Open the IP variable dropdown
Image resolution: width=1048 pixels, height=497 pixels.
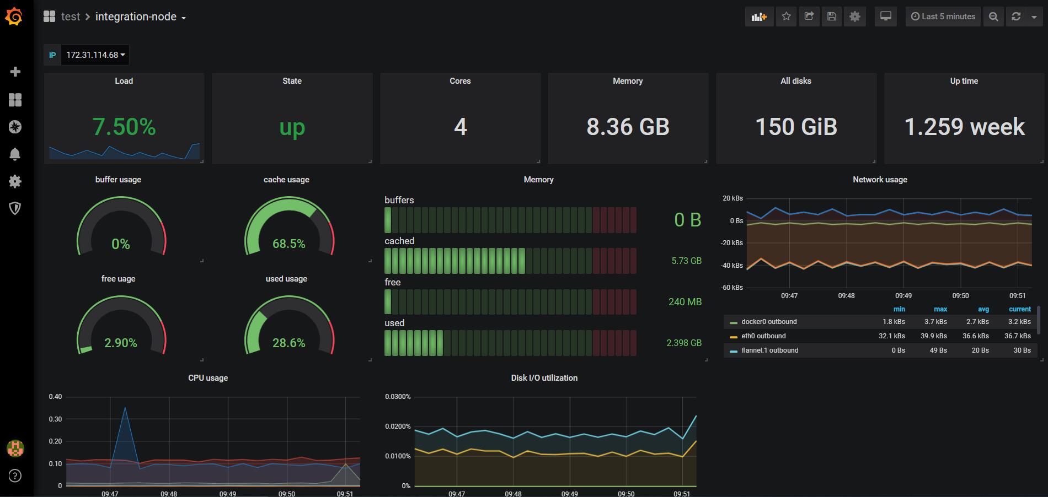click(x=95, y=55)
